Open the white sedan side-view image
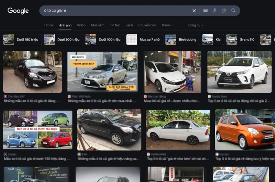Image resolution: width=275 pixels, height=182 pixels. (x=178, y=130)
